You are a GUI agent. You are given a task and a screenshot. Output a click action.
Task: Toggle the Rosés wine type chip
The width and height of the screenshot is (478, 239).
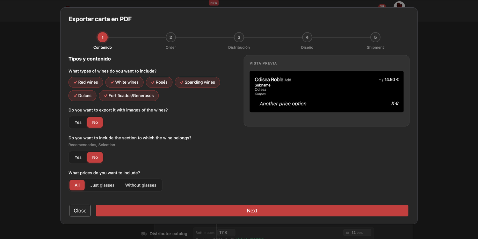point(159,82)
